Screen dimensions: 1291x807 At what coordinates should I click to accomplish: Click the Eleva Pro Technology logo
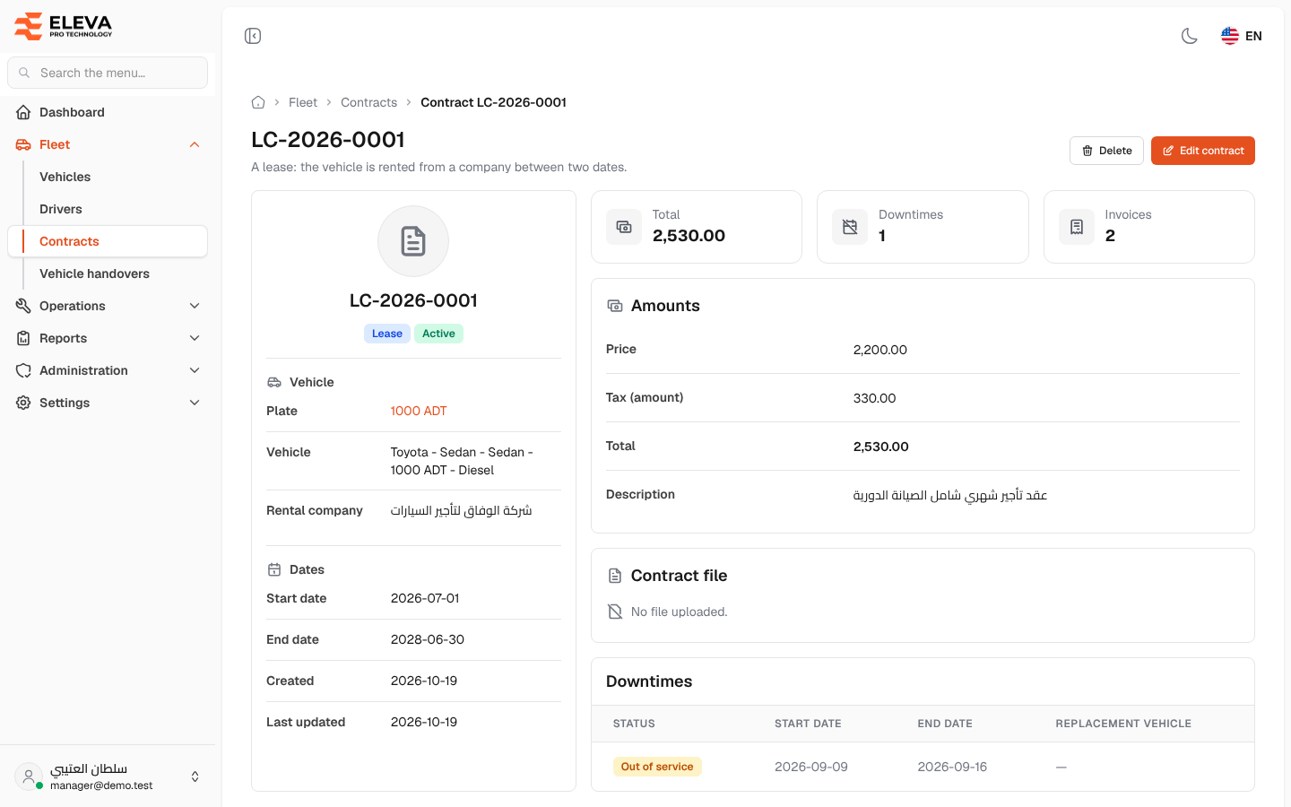64,26
